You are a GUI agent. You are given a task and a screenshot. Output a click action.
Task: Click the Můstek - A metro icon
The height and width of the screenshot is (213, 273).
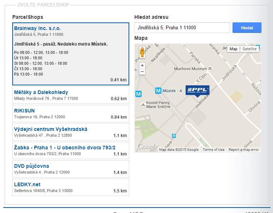click(158, 91)
